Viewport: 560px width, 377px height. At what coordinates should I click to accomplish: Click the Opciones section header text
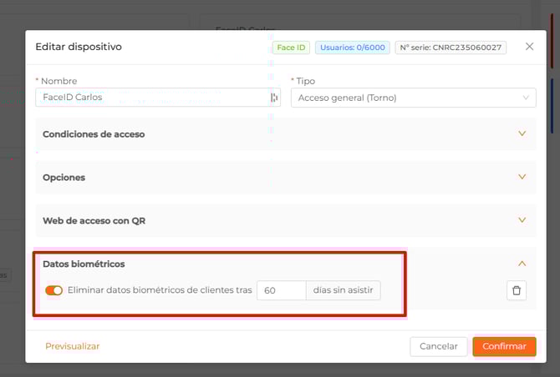tap(64, 178)
